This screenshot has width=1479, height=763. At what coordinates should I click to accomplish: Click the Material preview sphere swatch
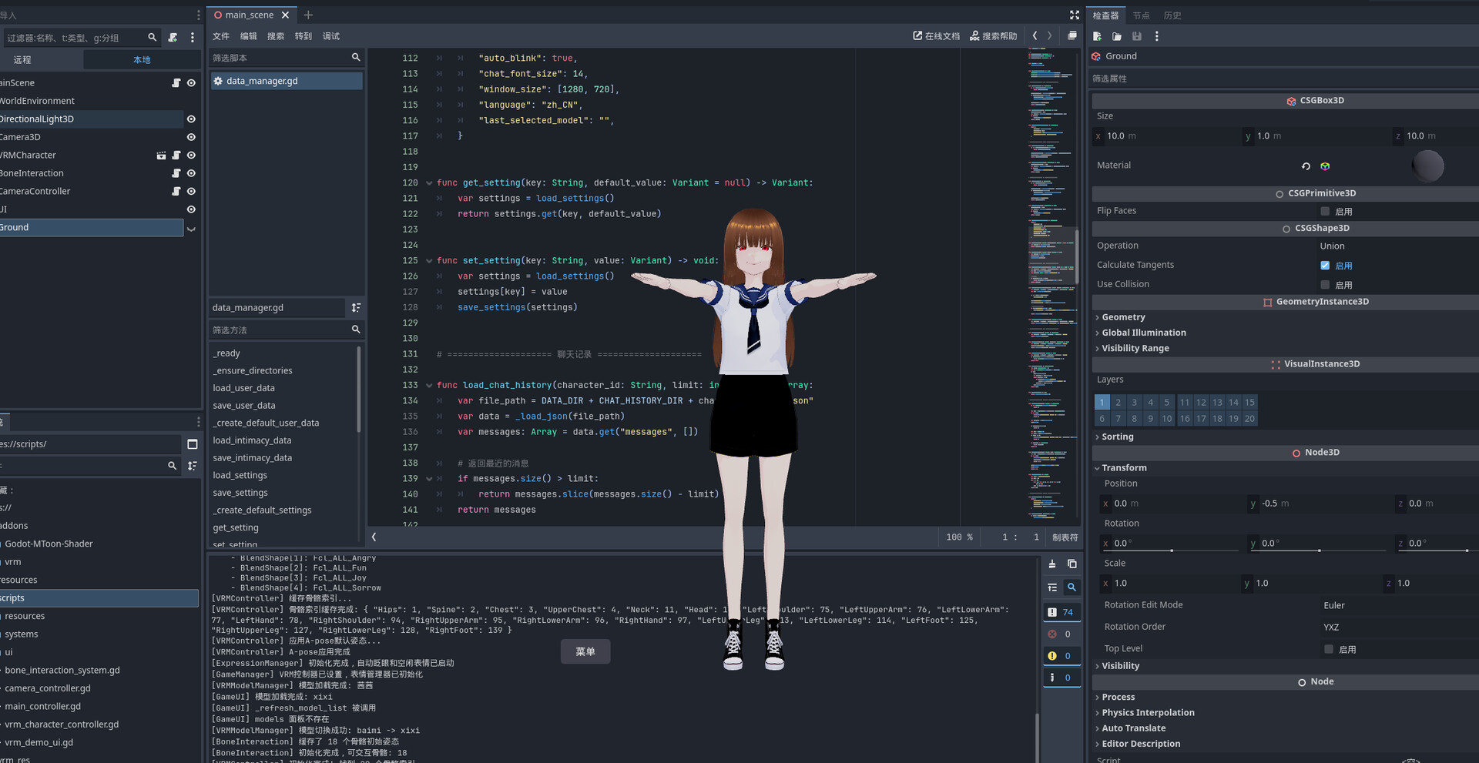click(x=1427, y=166)
